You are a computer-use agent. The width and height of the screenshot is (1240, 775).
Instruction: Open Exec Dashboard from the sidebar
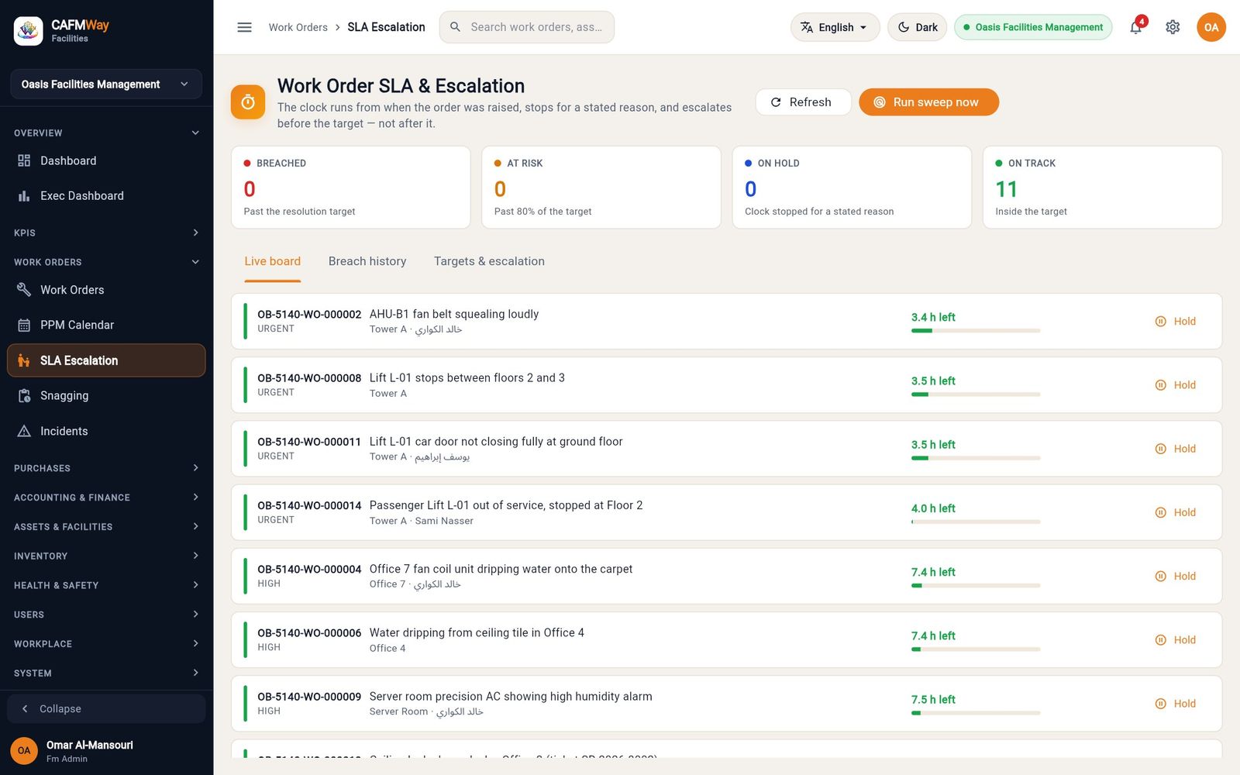point(106,196)
